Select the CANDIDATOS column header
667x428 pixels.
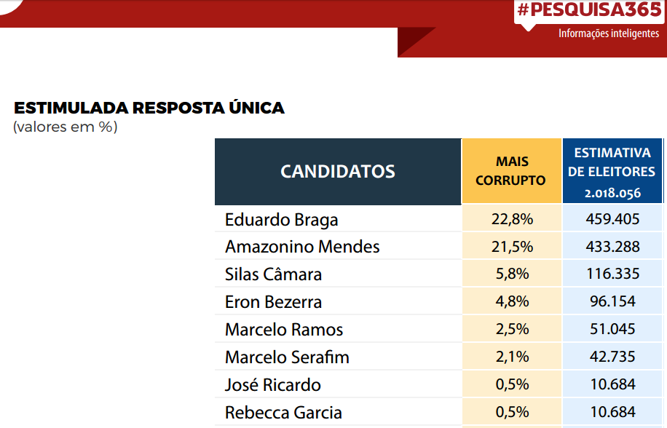338,172
